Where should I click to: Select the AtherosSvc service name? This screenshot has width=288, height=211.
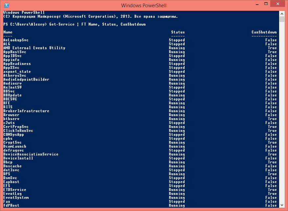coord(15,75)
